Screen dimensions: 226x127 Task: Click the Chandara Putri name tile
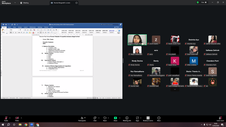[x=213, y=61]
